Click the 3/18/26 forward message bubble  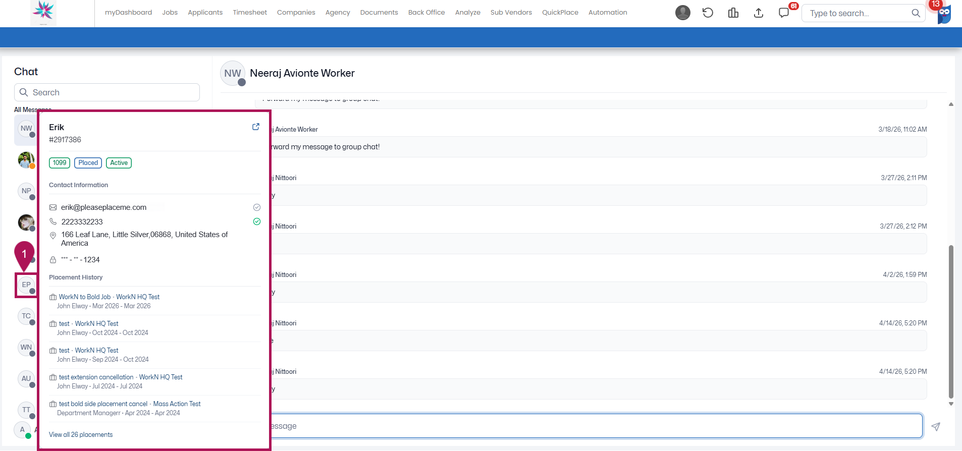598,147
